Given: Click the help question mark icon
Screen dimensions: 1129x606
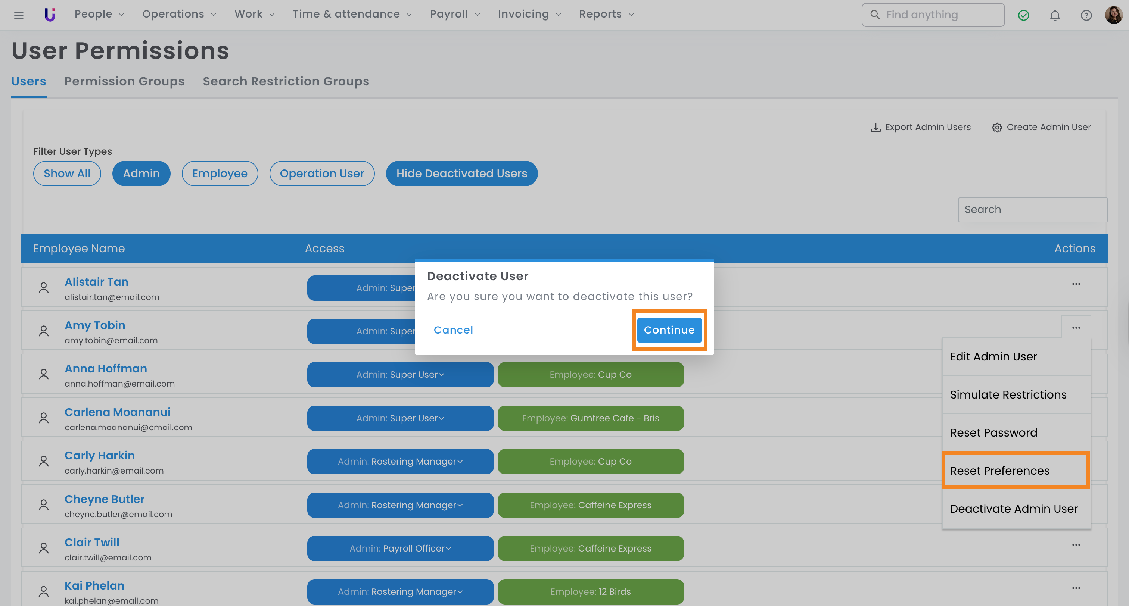Looking at the screenshot, I should tap(1086, 15).
